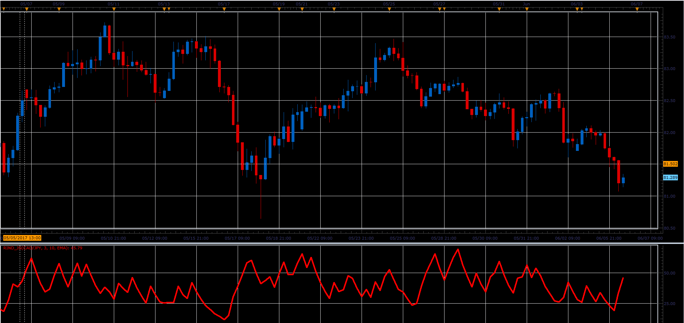The image size is (684, 323).
Task: Click the 05/12 09:00 time axis label
Action: (x=155, y=238)
